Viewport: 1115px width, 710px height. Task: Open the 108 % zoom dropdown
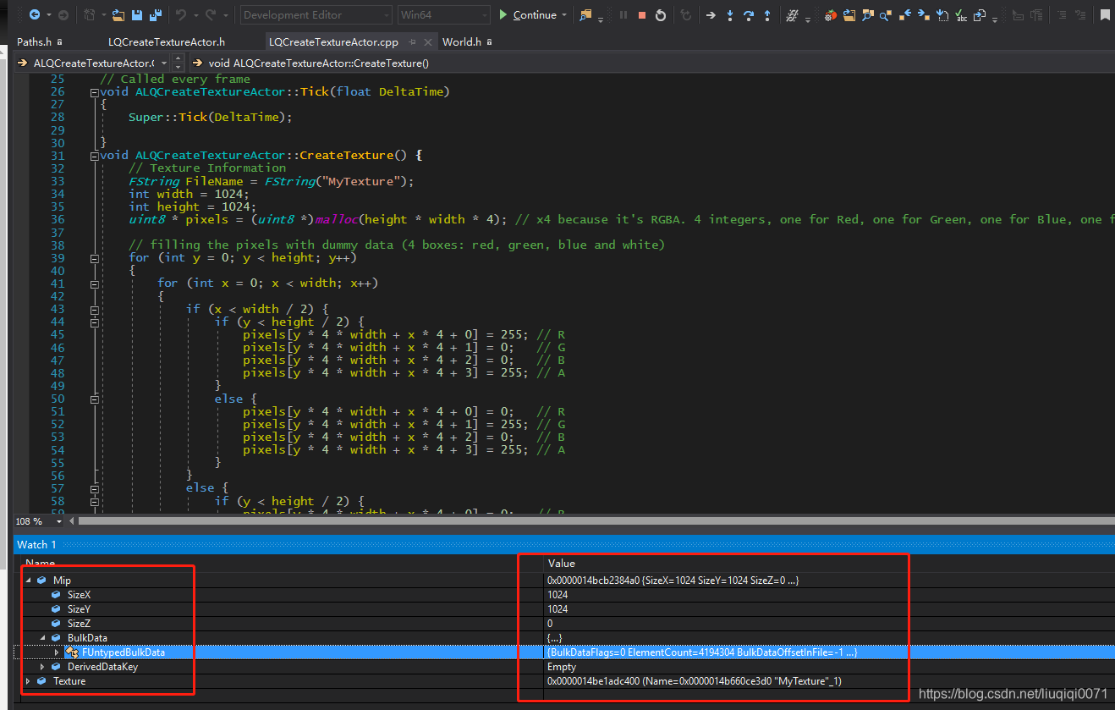point(58,521)
